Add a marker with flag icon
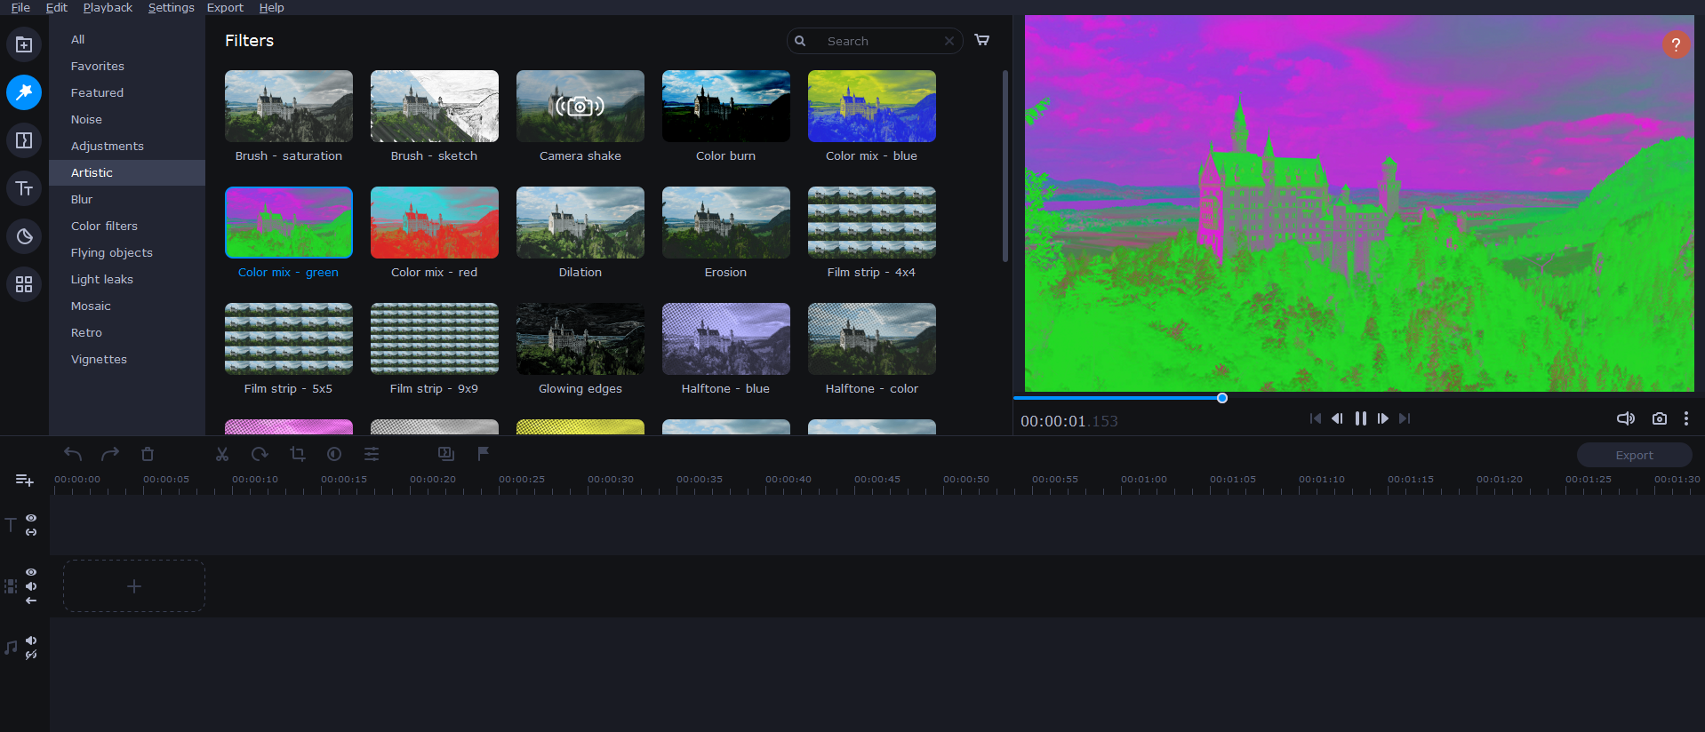 pyautogui.click(x=484, y=454)
